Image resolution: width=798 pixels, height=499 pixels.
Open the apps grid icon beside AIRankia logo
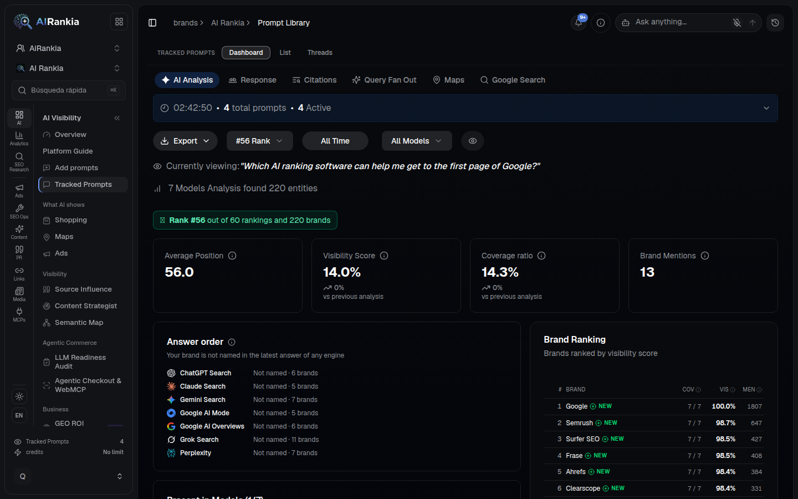pos(119,22)
